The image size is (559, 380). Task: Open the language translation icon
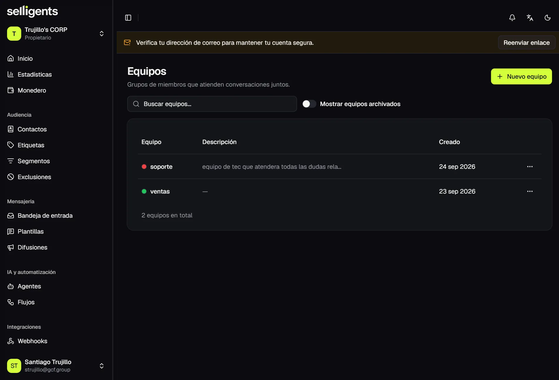click(530, 18)
